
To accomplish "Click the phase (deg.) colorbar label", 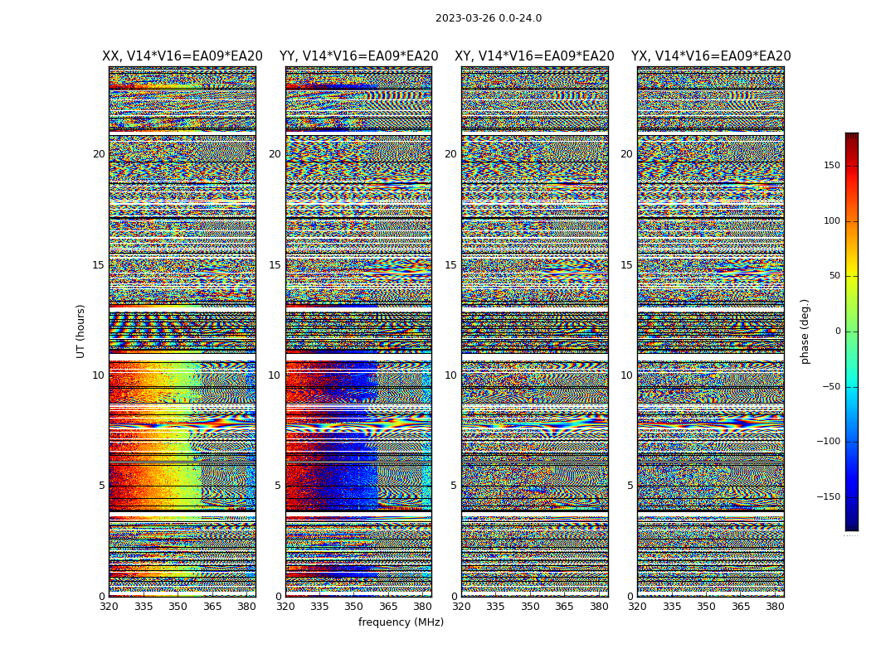I will tap(805, 331).
